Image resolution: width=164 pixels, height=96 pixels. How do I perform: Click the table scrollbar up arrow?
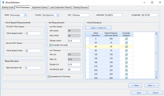coord(156,33)
